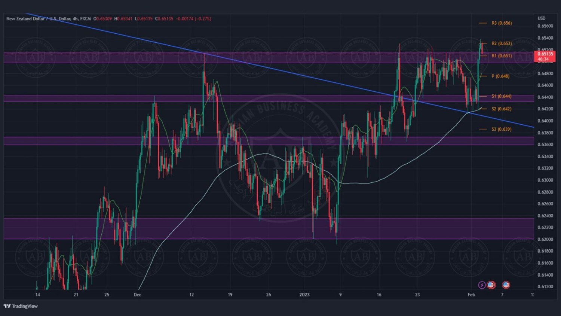
Task: Click the 0.64200 price axis label
Action: [545, 109]
